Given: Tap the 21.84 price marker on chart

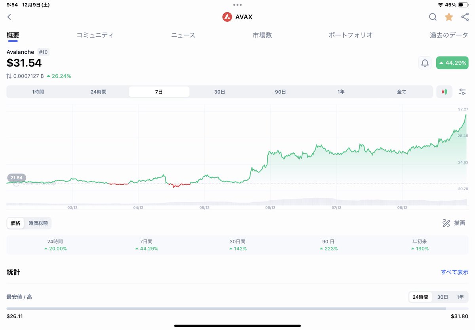Looking at the screenshot, I should 16,178.
